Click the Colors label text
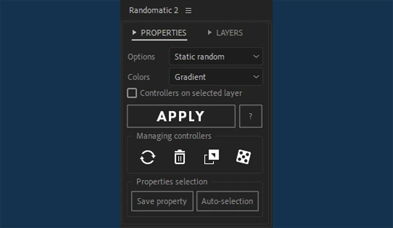 tap(139, 77)
